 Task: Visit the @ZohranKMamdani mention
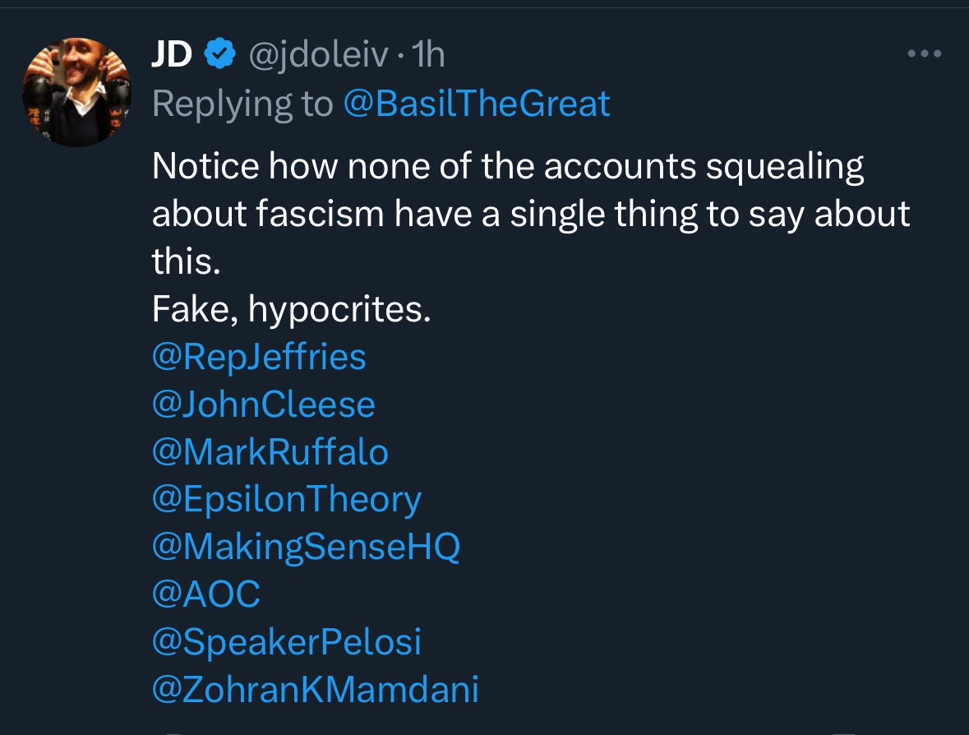315,689
